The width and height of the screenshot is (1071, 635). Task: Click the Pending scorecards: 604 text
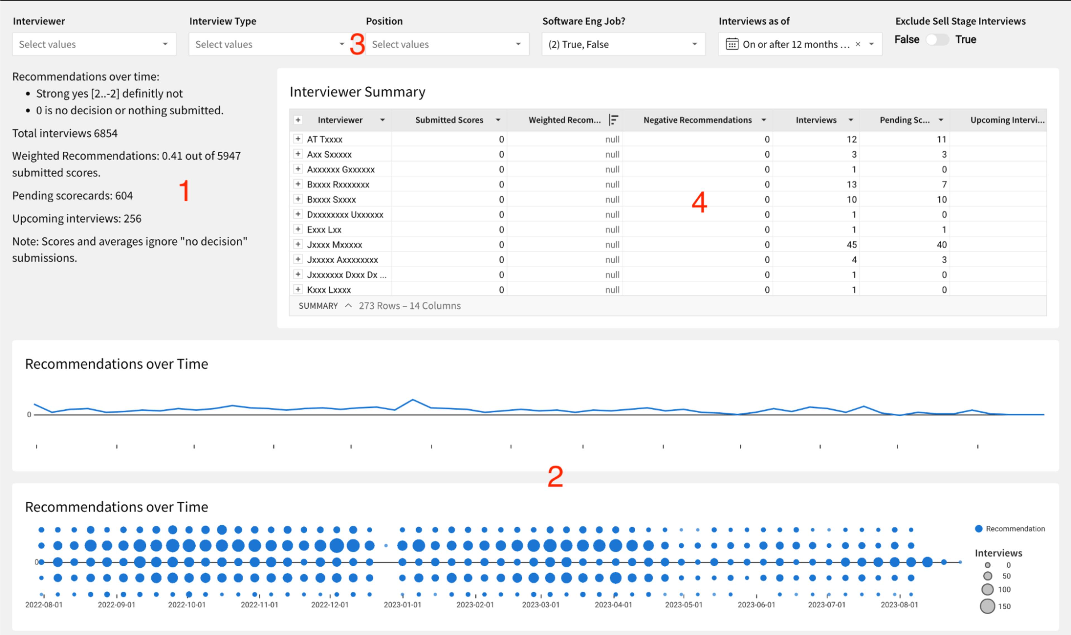[x=73, y=196]
